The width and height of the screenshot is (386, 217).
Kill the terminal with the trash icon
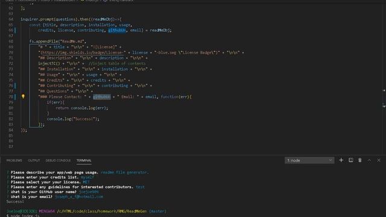[x=360, y=160]
